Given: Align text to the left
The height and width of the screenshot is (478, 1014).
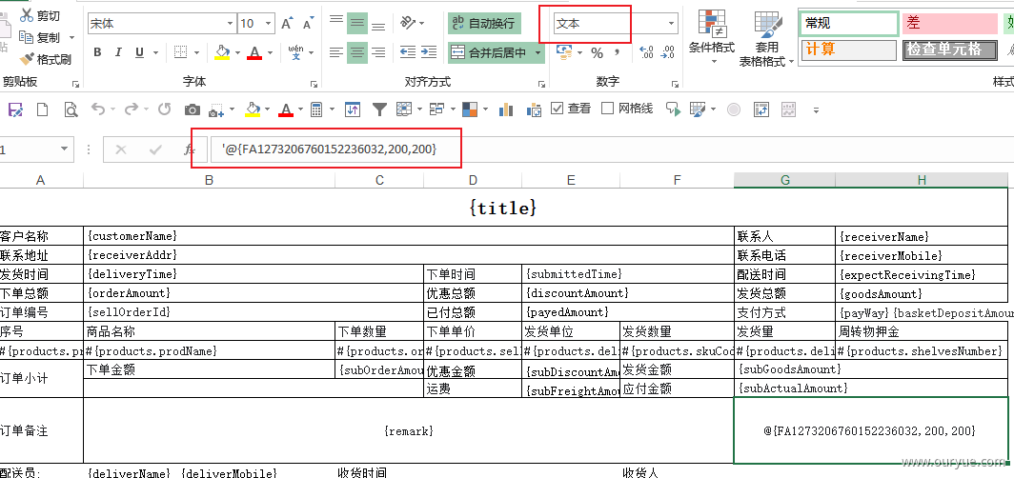Looking at the screenshot, I should [336, 52].
